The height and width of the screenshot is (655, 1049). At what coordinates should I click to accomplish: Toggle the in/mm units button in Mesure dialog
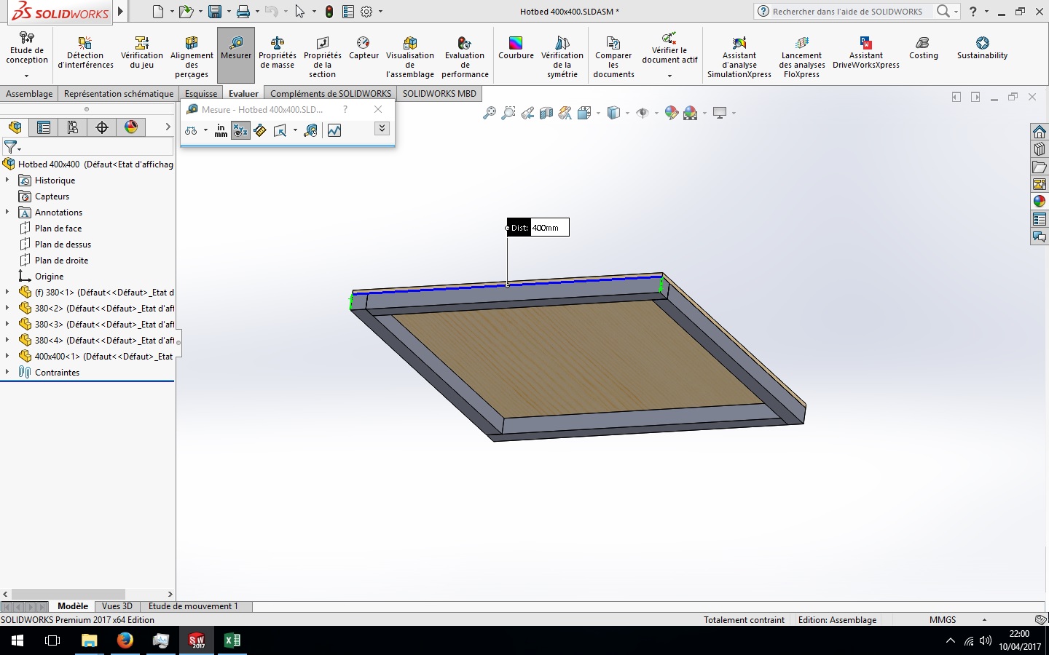click(221, 130)
